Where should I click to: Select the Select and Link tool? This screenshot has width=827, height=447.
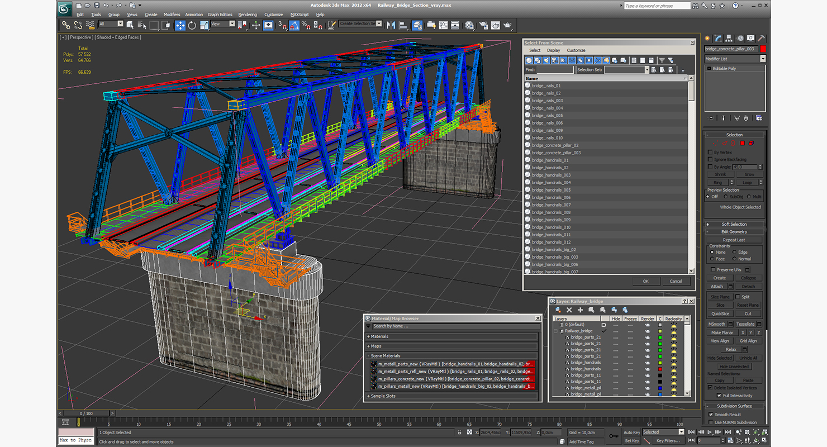click(66, 25)
